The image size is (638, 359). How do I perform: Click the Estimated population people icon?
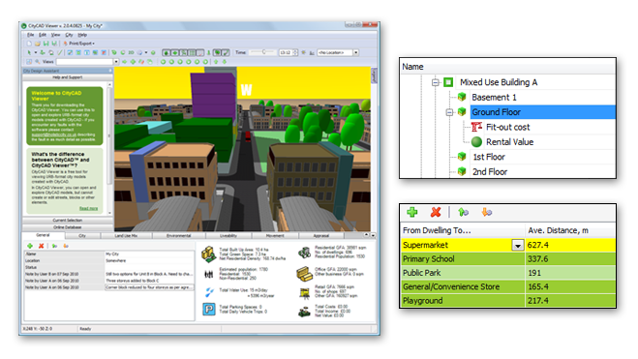[x=209, y=275]
